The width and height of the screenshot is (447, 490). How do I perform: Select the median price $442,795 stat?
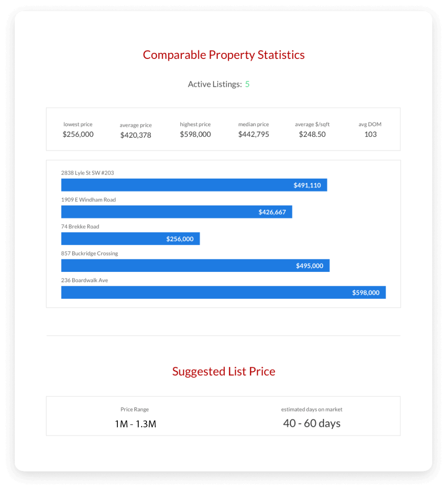coord(254,134)
